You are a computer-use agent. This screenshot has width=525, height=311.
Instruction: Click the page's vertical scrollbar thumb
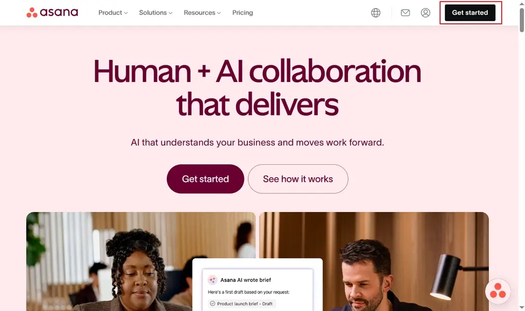tap(522, 20)
